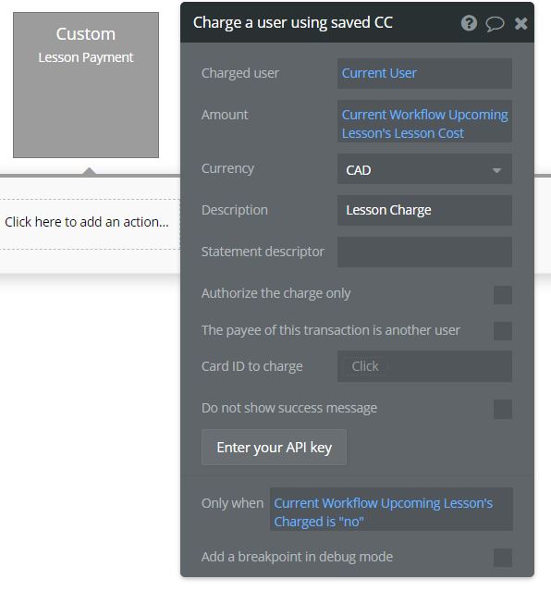This screenshot has width=551, height=591.
Task: Click the Enter your API key button
Action: pos(274,448)
